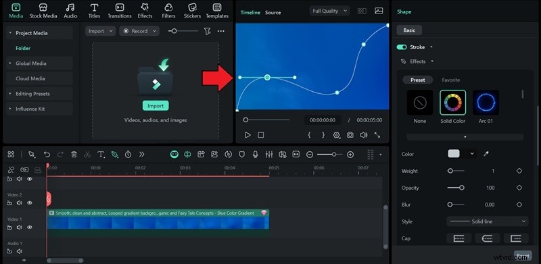The height and width of the screenshot is (264, 541).
Task: Select the Folder entry
Action: (23, 48)
